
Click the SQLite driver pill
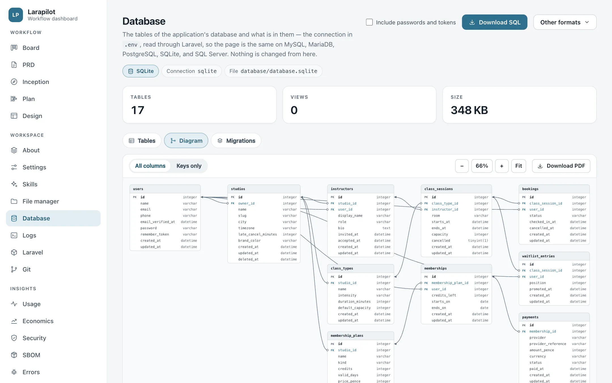(x=141, y=71)
